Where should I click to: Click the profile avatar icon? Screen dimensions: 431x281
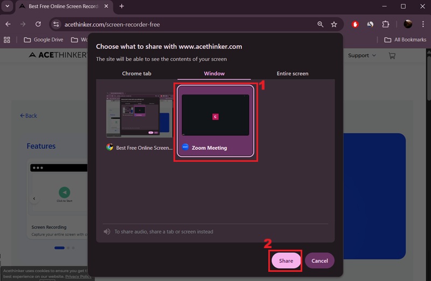pos(408,24)
